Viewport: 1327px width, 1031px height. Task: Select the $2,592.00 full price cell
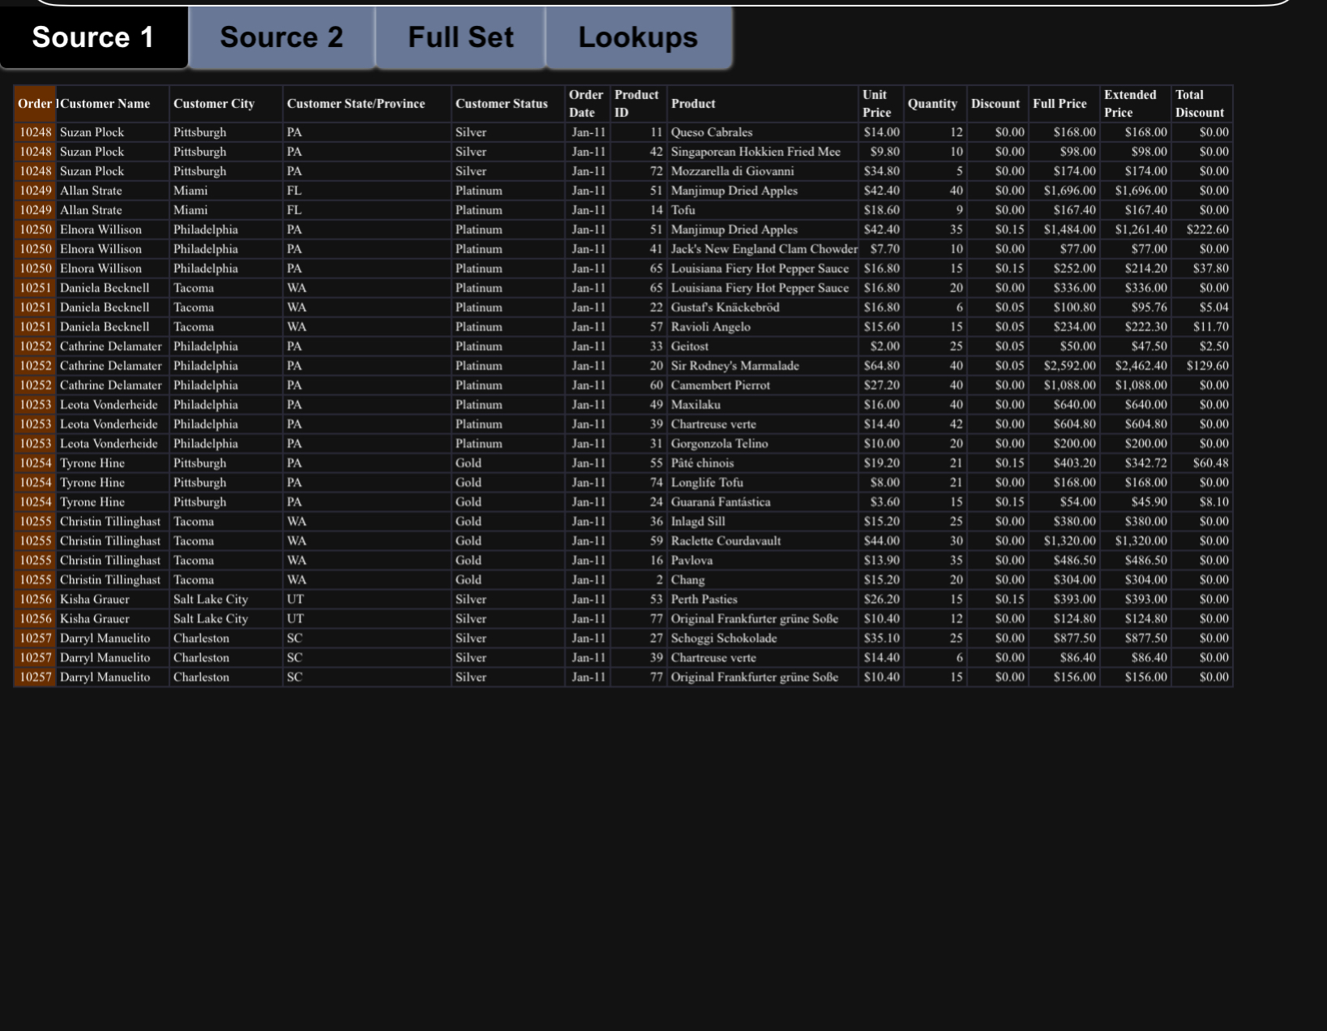tap(1064, 366)
